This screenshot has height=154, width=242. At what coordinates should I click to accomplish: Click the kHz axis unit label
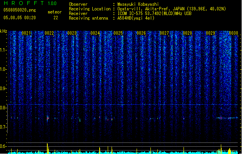pyautogui.click(x=3, y=31)
